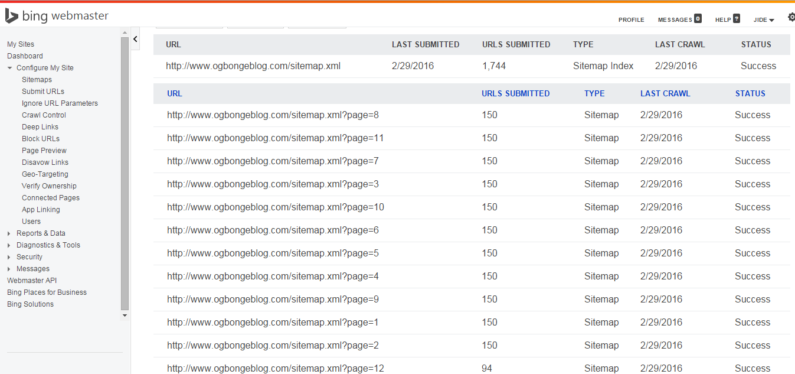Go to My Sites
Image resolution: width=795 pixels, height=374 pixels.
click(21, 44)
